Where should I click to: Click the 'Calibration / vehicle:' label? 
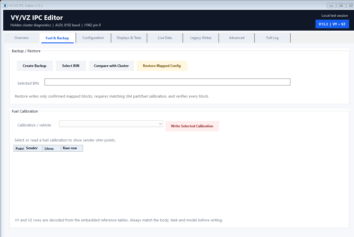(x=34, y=125)
